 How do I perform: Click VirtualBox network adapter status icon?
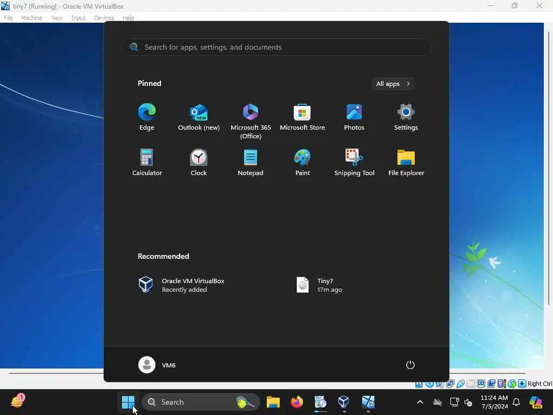point(450,384)
